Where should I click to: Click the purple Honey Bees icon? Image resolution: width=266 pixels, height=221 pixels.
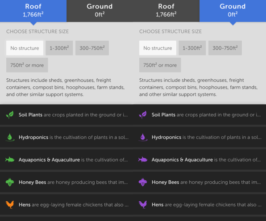tap(143, 182)
